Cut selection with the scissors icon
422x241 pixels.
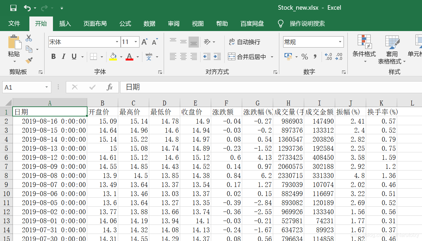tap(29, 38)
